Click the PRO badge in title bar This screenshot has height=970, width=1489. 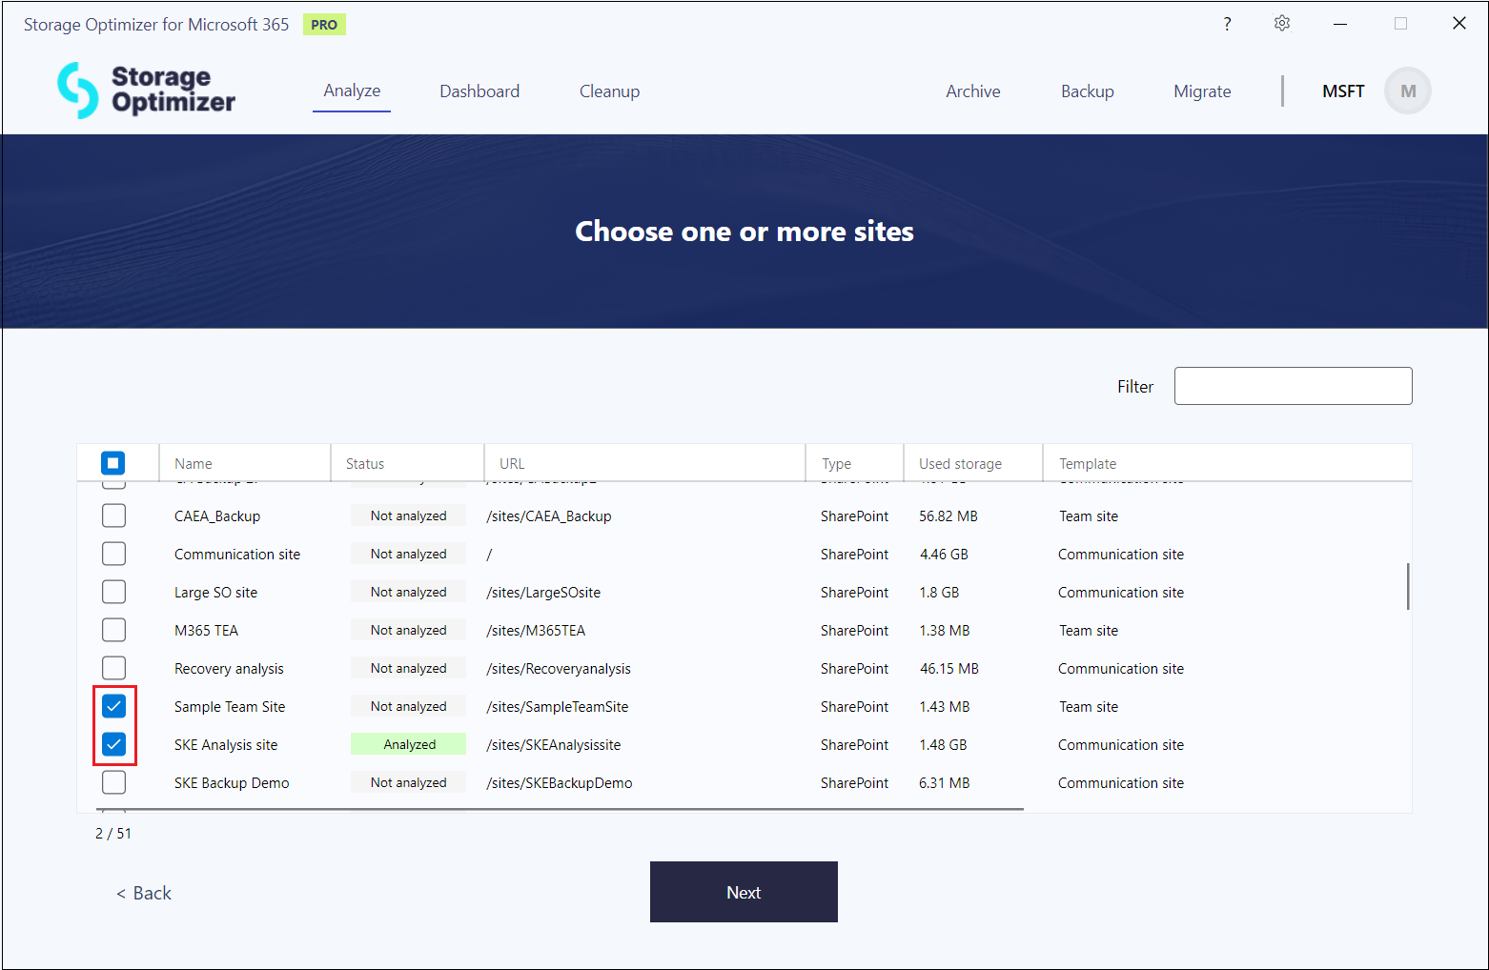324,25
